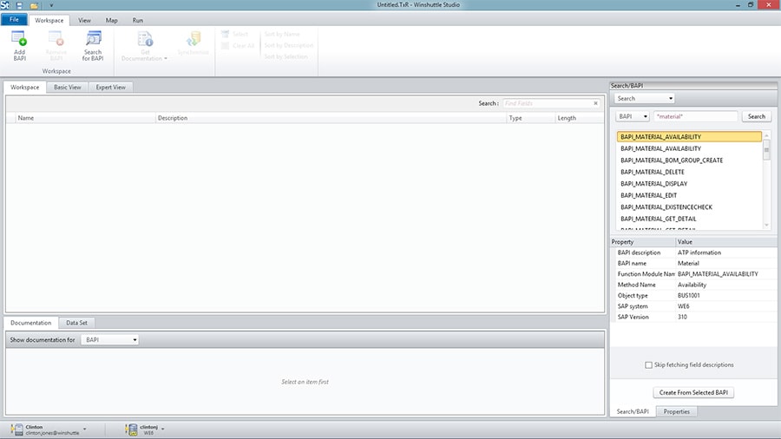Open the Show documentation for dropdown
This screenshot has width=781, height=439.
tap(109, 340)
